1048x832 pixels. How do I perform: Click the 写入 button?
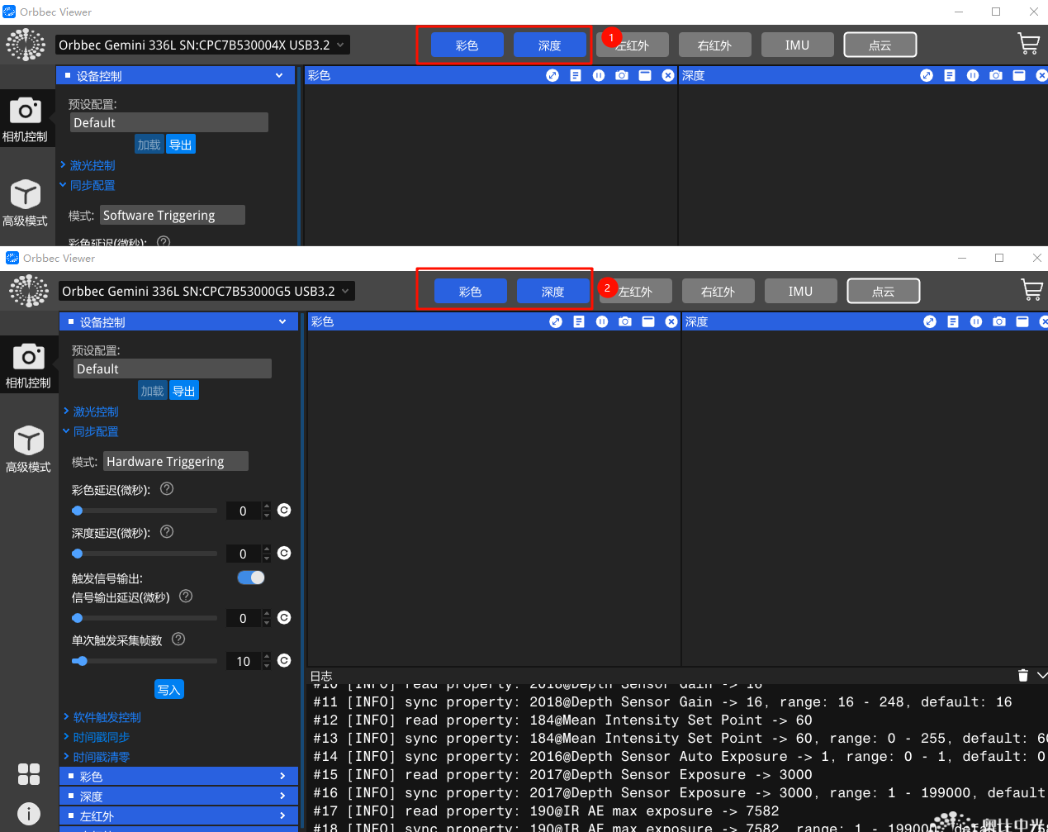click(x=169, y=690)
